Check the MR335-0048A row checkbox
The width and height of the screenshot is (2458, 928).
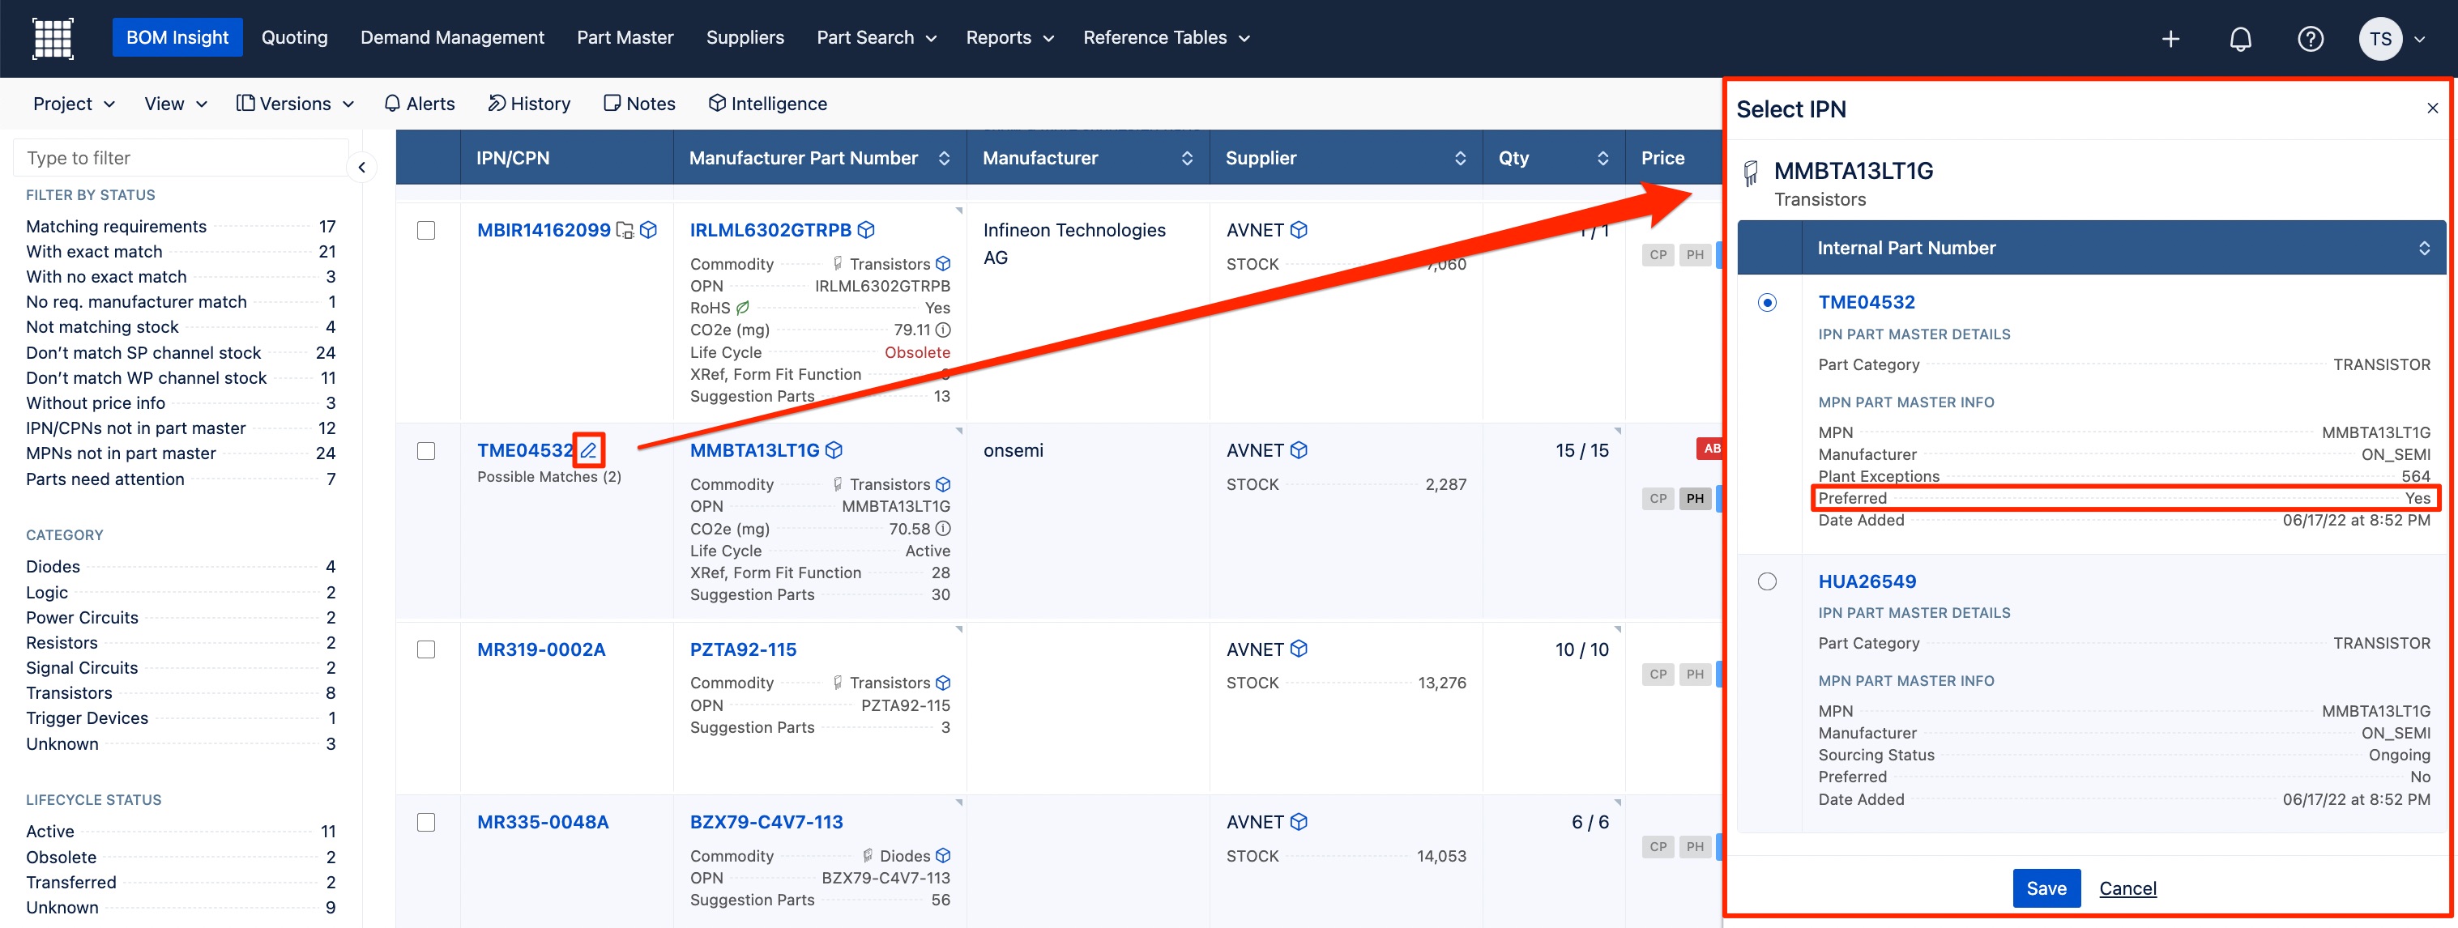(x=426, y=822)
